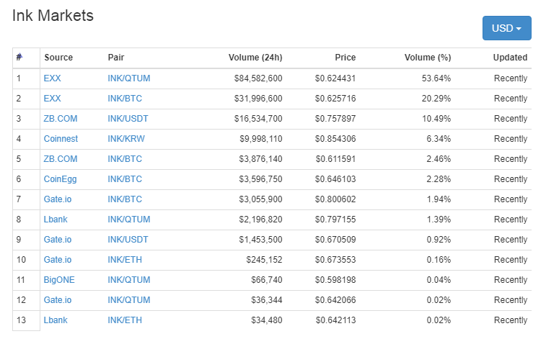Viewport: 546px width, 339px height.
Task: Select price value $0.757897
Action: click(x=335, y=119)
